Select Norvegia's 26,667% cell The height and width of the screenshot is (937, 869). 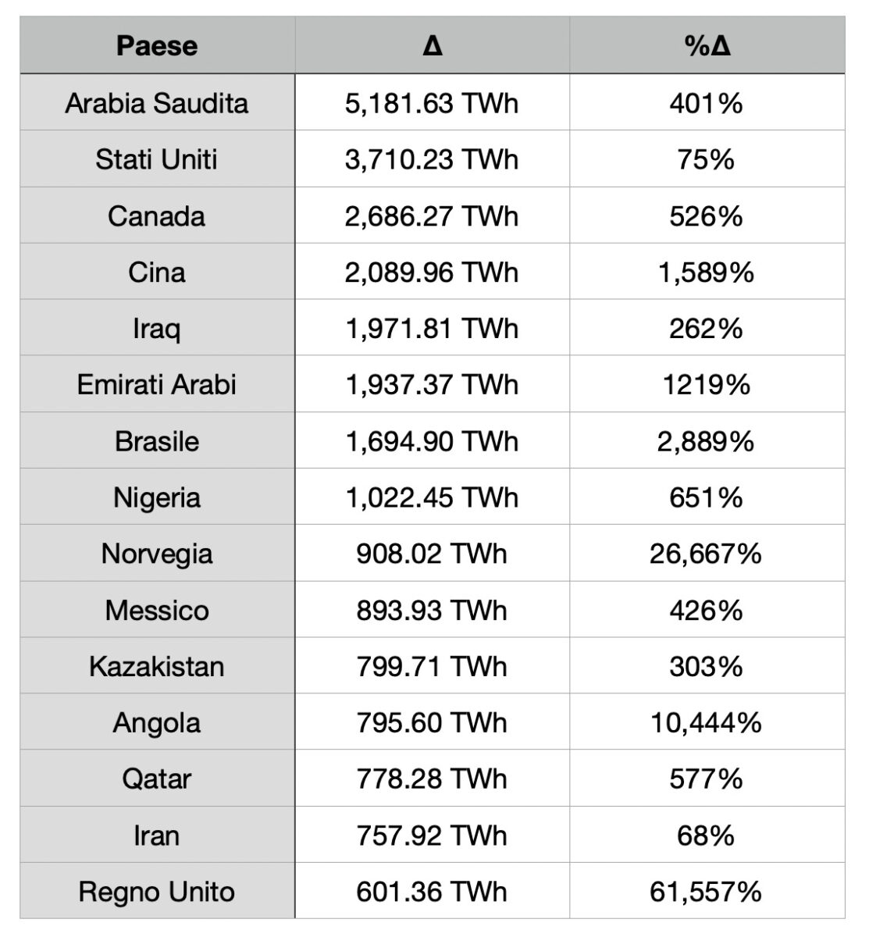tap(707, 553)
